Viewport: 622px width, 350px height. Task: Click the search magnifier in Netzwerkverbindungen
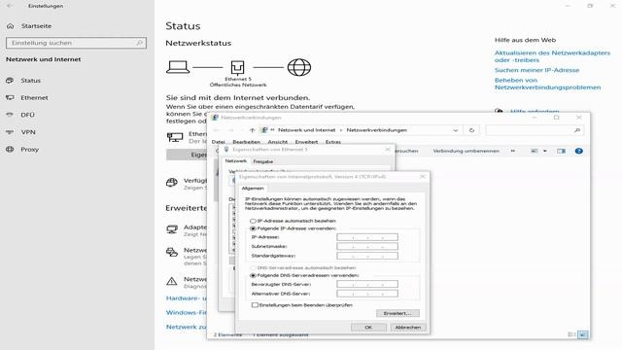pos(577,130)
